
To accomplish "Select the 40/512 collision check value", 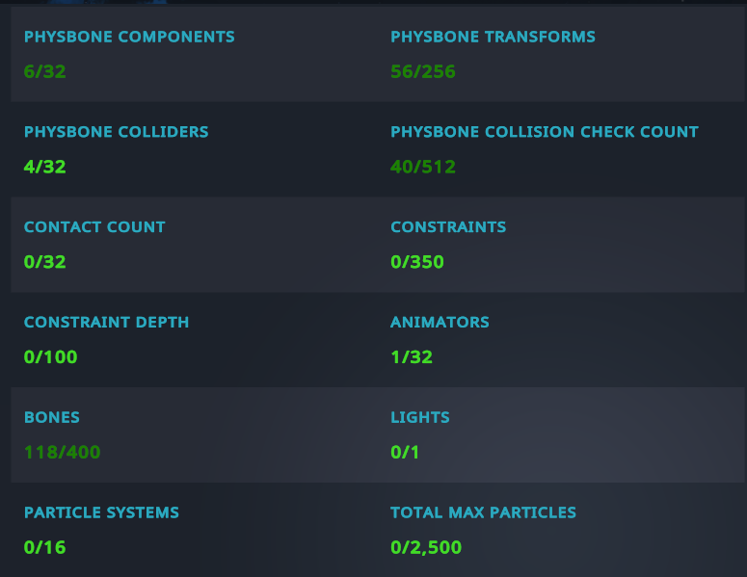I will pyautogui.click(x=423, y=167).
